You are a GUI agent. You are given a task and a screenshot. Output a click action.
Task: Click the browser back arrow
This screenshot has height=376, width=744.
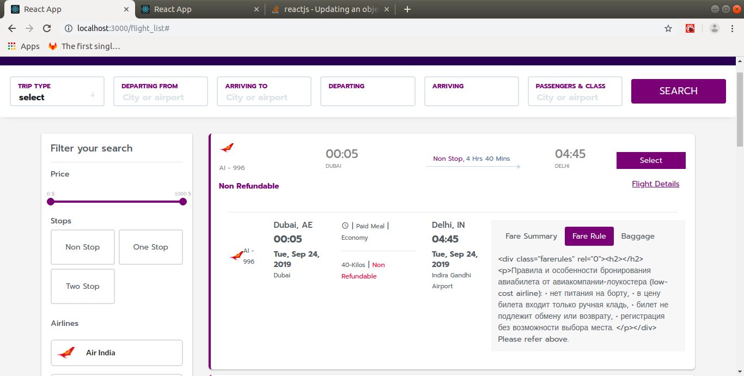[12, 28]
